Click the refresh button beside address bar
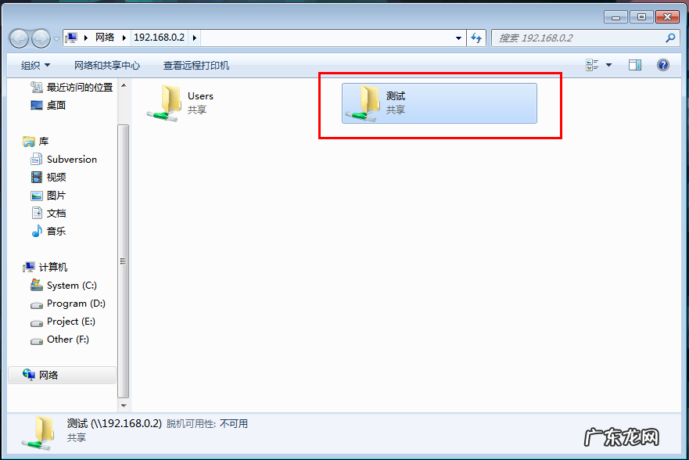Image resolution: width=689 pixels, height=460 pixels. coord(476,38)
